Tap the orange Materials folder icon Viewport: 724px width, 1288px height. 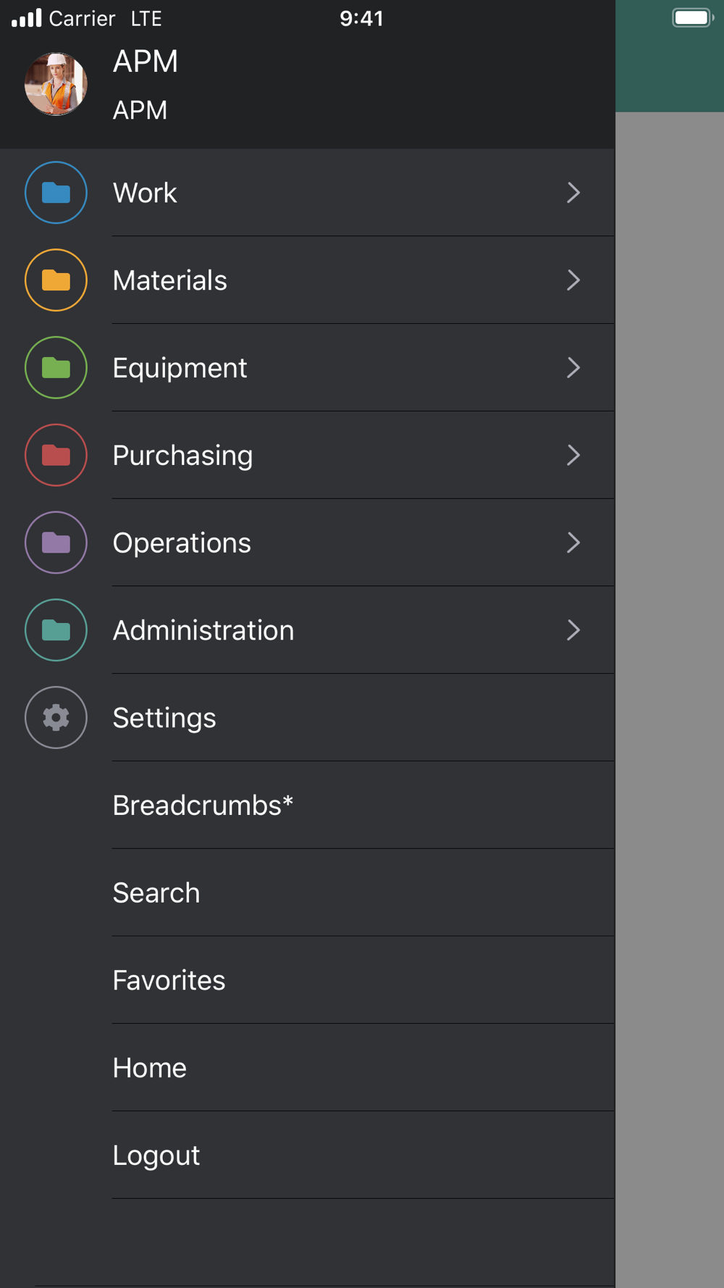56,280
